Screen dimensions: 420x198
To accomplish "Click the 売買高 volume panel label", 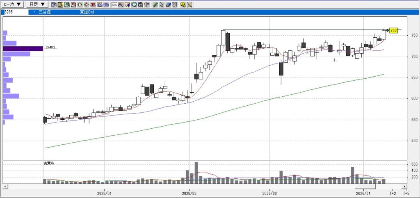I will (x=49, y=163).
